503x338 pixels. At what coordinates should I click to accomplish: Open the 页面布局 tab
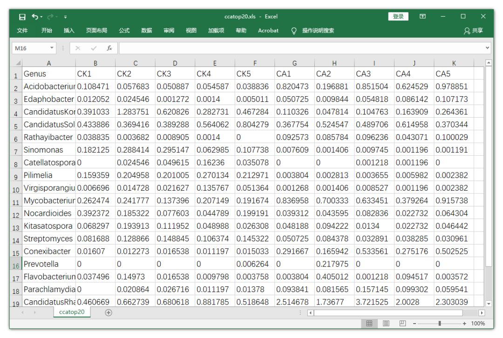(x=96, y=30)
